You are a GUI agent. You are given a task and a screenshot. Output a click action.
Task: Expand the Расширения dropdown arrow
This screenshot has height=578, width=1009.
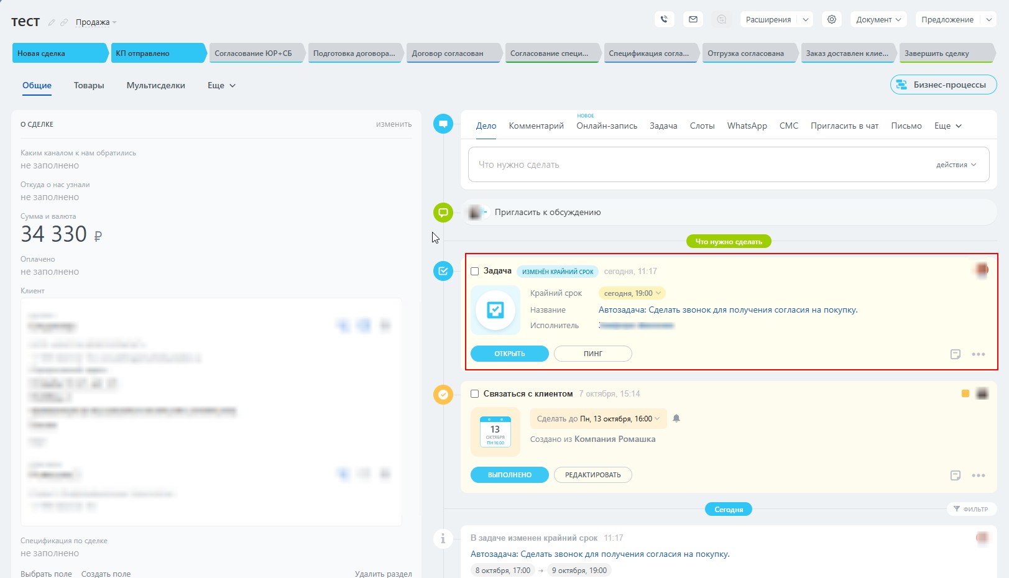pyautogui.click(x=805, y=19)
